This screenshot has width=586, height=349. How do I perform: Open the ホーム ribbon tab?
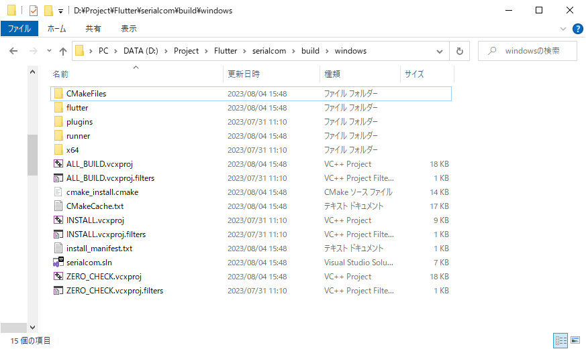(x=57, y=29)
